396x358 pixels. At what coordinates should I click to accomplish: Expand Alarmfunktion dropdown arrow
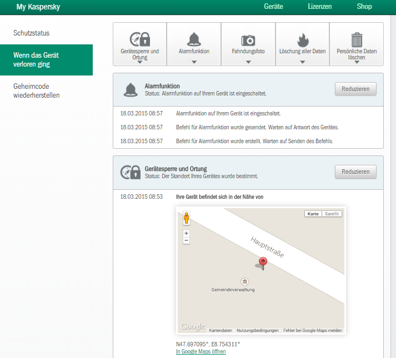tap(194, 62)
